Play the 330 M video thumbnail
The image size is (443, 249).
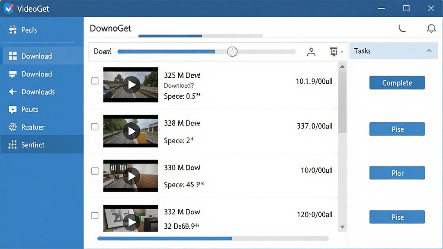coord(131,176)
